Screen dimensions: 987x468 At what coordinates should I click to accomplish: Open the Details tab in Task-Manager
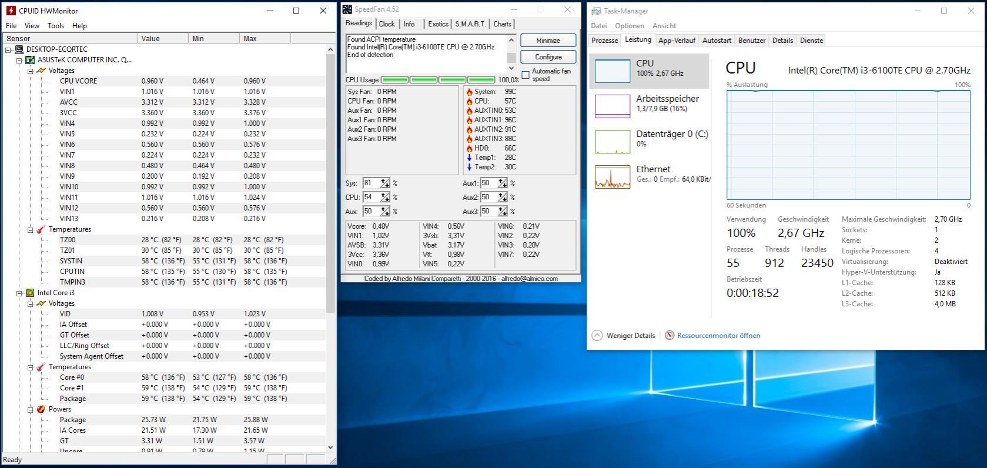[782, 41]
